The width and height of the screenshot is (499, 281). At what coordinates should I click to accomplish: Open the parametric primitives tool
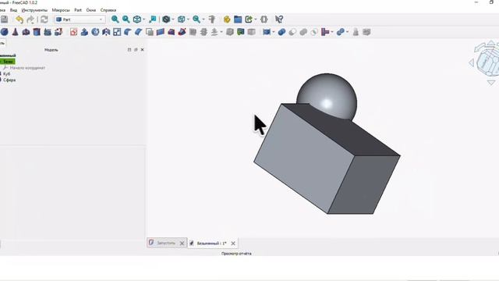(x=48, y=32)
